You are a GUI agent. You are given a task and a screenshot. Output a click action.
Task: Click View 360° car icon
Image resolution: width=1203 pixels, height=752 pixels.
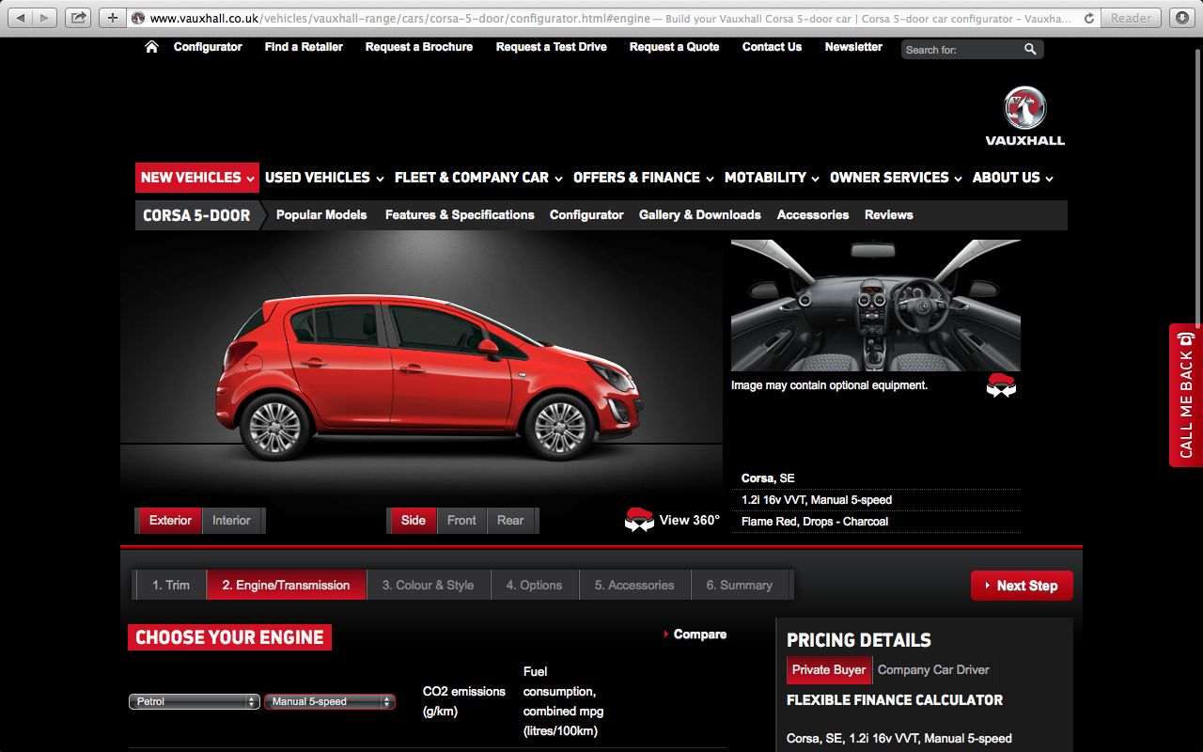click(639, 520)
